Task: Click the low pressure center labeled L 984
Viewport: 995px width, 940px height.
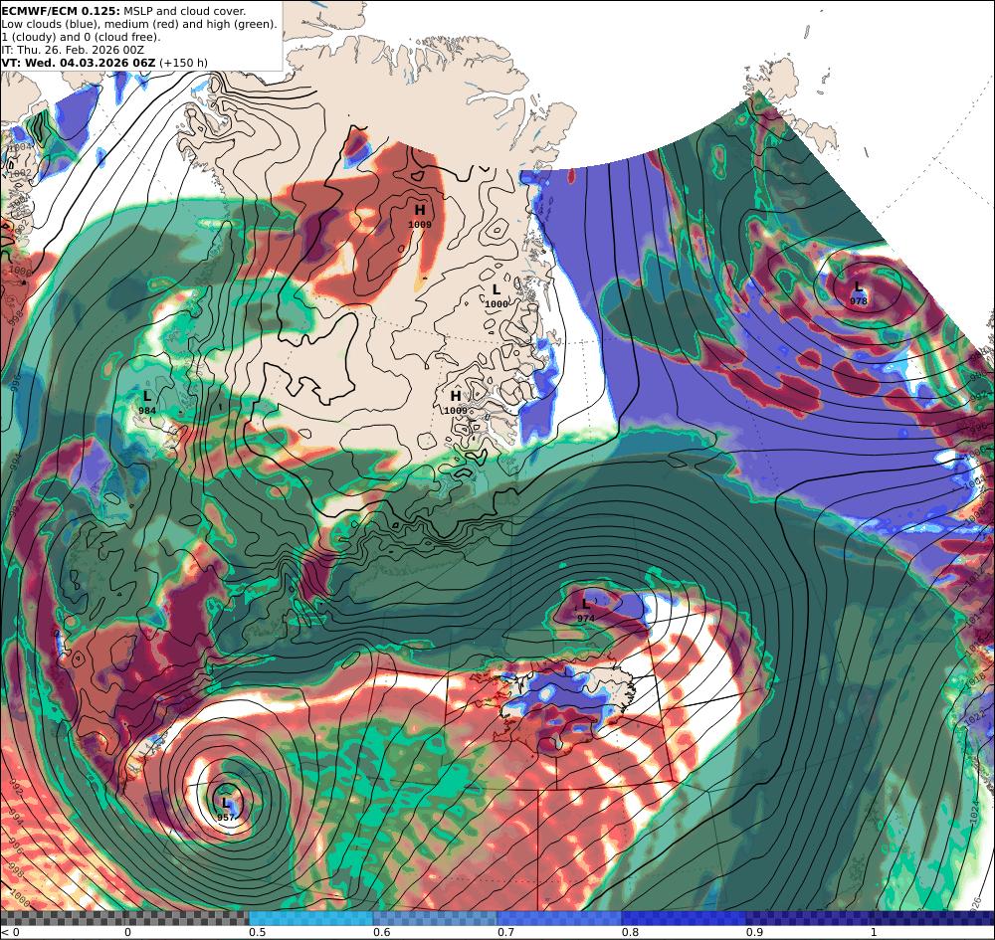Action: [x=147, y=402]
